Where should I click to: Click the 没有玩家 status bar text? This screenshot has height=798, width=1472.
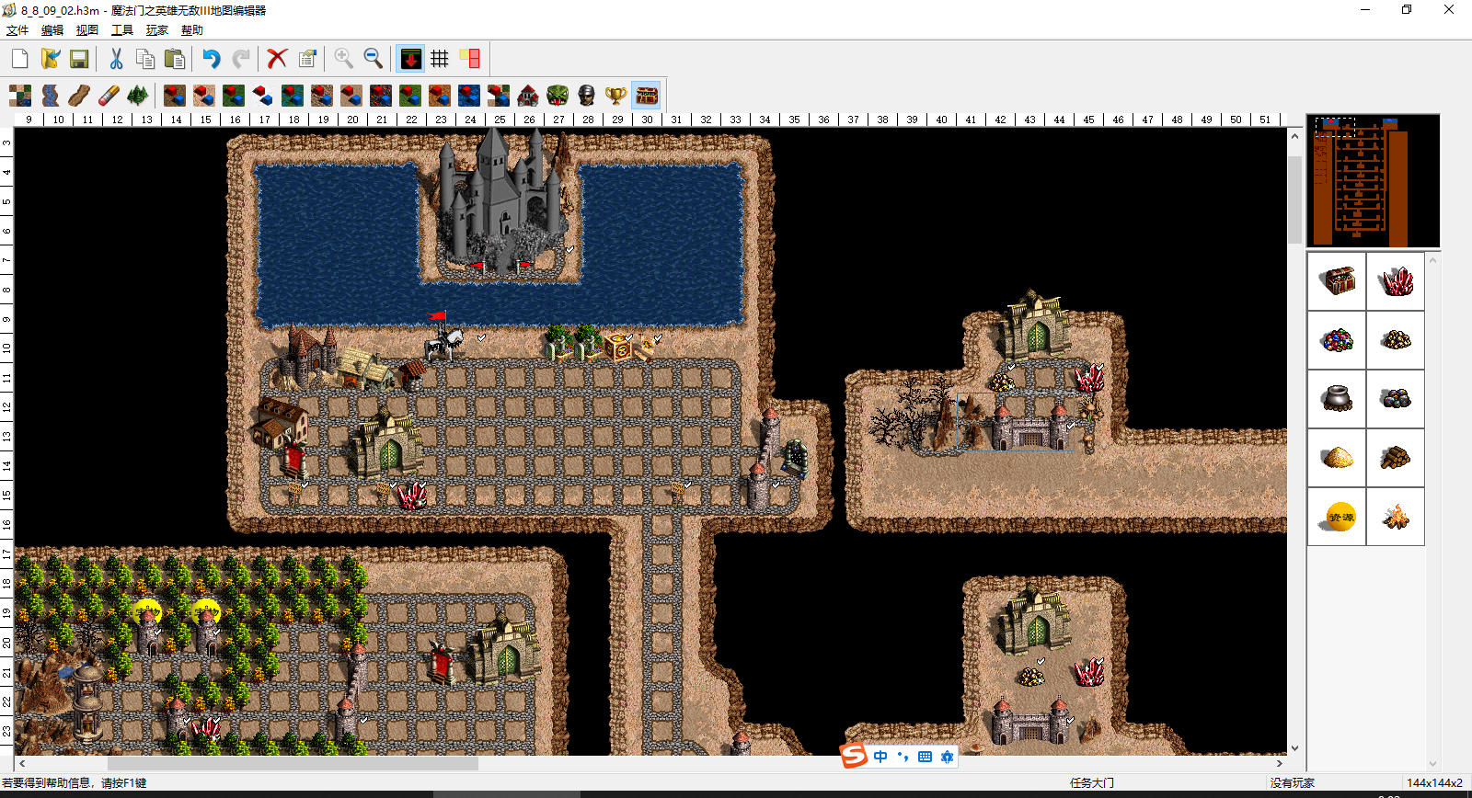click(1293, 783)
